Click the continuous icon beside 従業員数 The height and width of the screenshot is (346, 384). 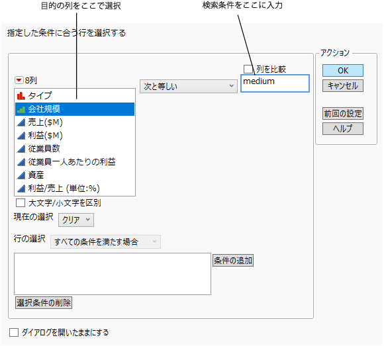point(21,149)
